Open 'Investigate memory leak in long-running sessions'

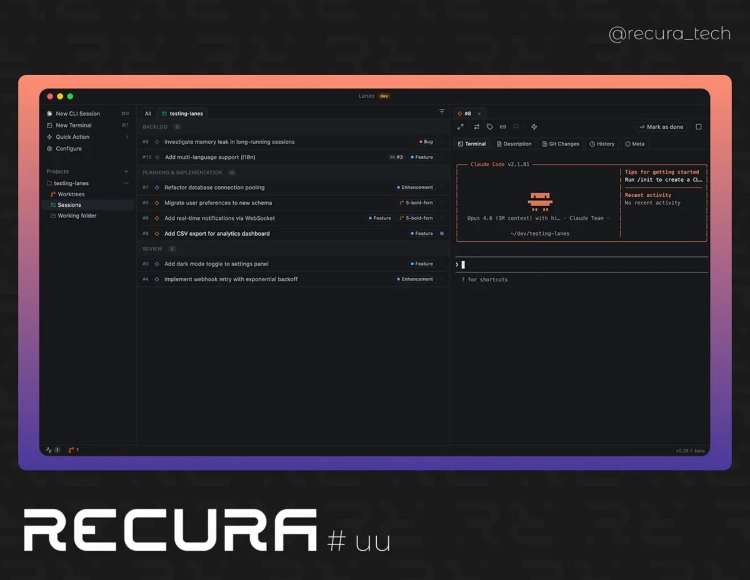229,142
